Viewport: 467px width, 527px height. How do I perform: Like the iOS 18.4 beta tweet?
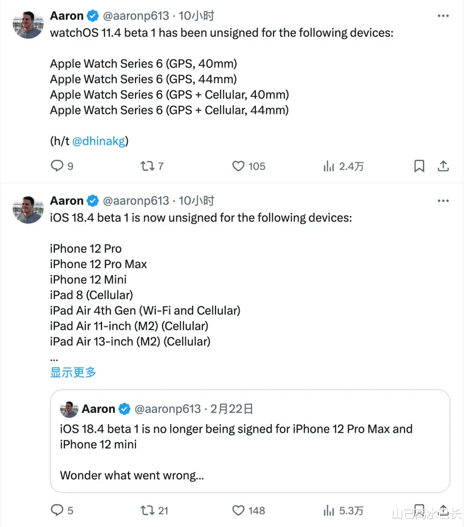pyautogui.click(x=238, y=511)
